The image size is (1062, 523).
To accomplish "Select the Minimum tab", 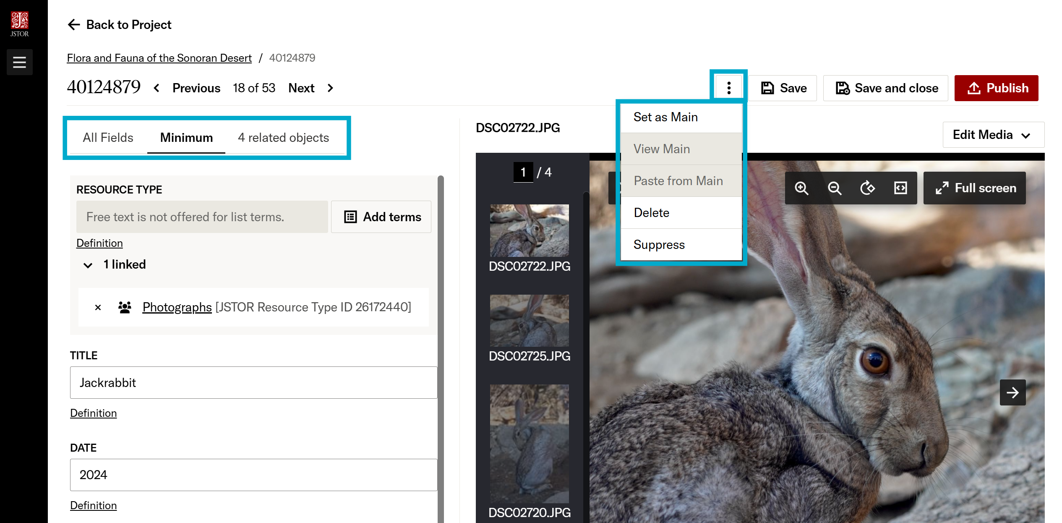I will click(186, 138).
